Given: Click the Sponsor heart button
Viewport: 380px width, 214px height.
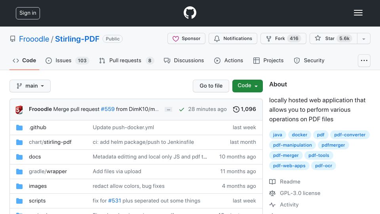Looking at the screenshot, I should pos(186,38).
